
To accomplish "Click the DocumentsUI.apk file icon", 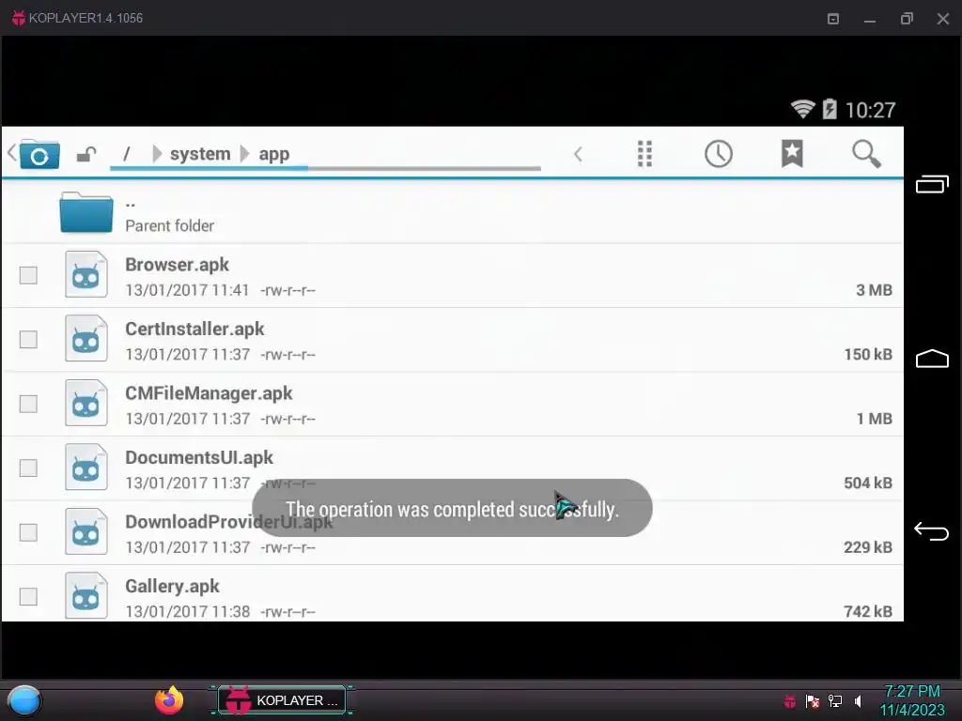I will 85,468.
